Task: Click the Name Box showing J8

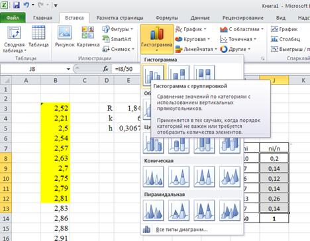Action: pos(32,69)
